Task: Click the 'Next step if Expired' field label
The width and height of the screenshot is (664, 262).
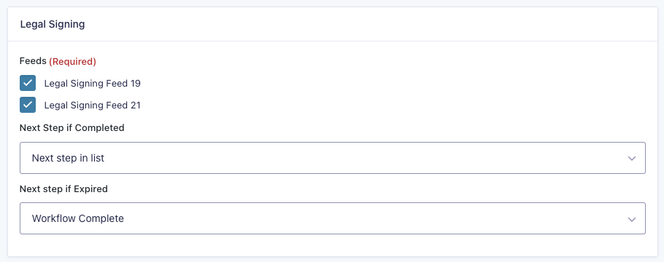Action: click(x=64, y=189)
